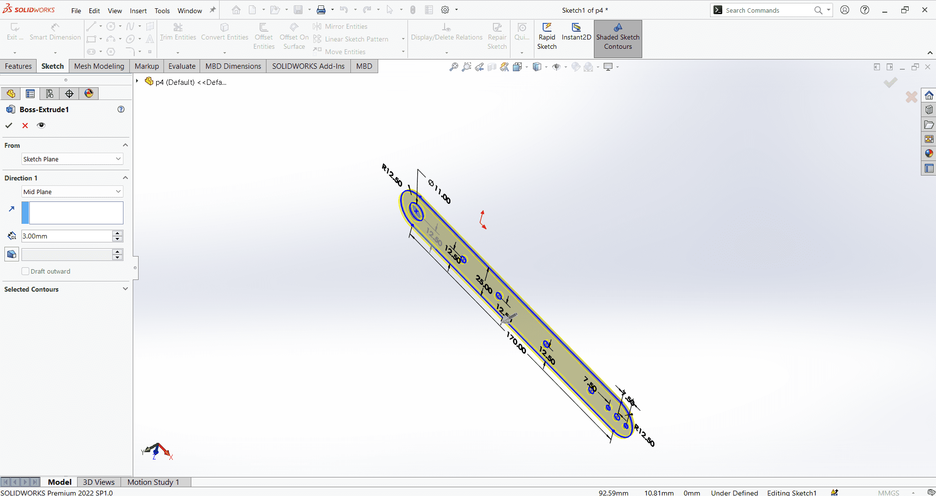
Task: Accept Boss-Extrude1 with green checkmark
Action: click(9, 125)
